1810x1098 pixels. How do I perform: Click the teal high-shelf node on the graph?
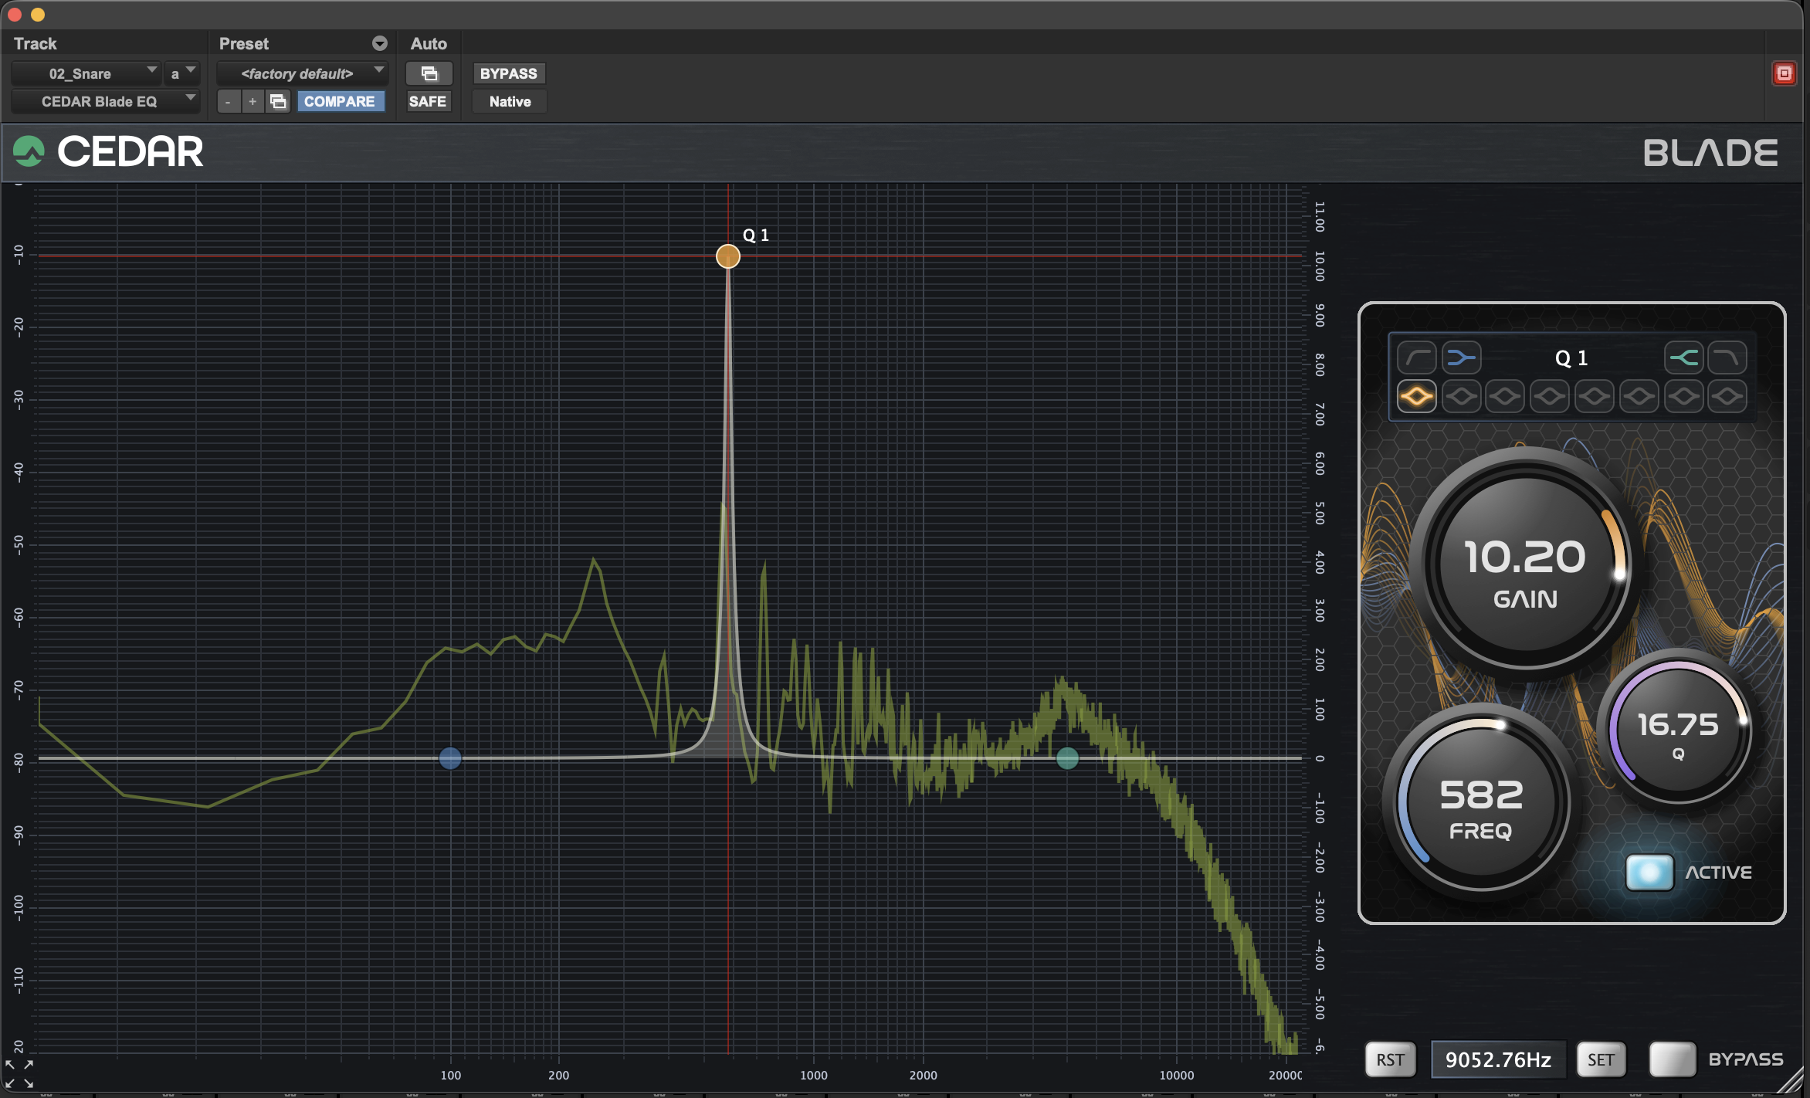(x=1067, y=758)
